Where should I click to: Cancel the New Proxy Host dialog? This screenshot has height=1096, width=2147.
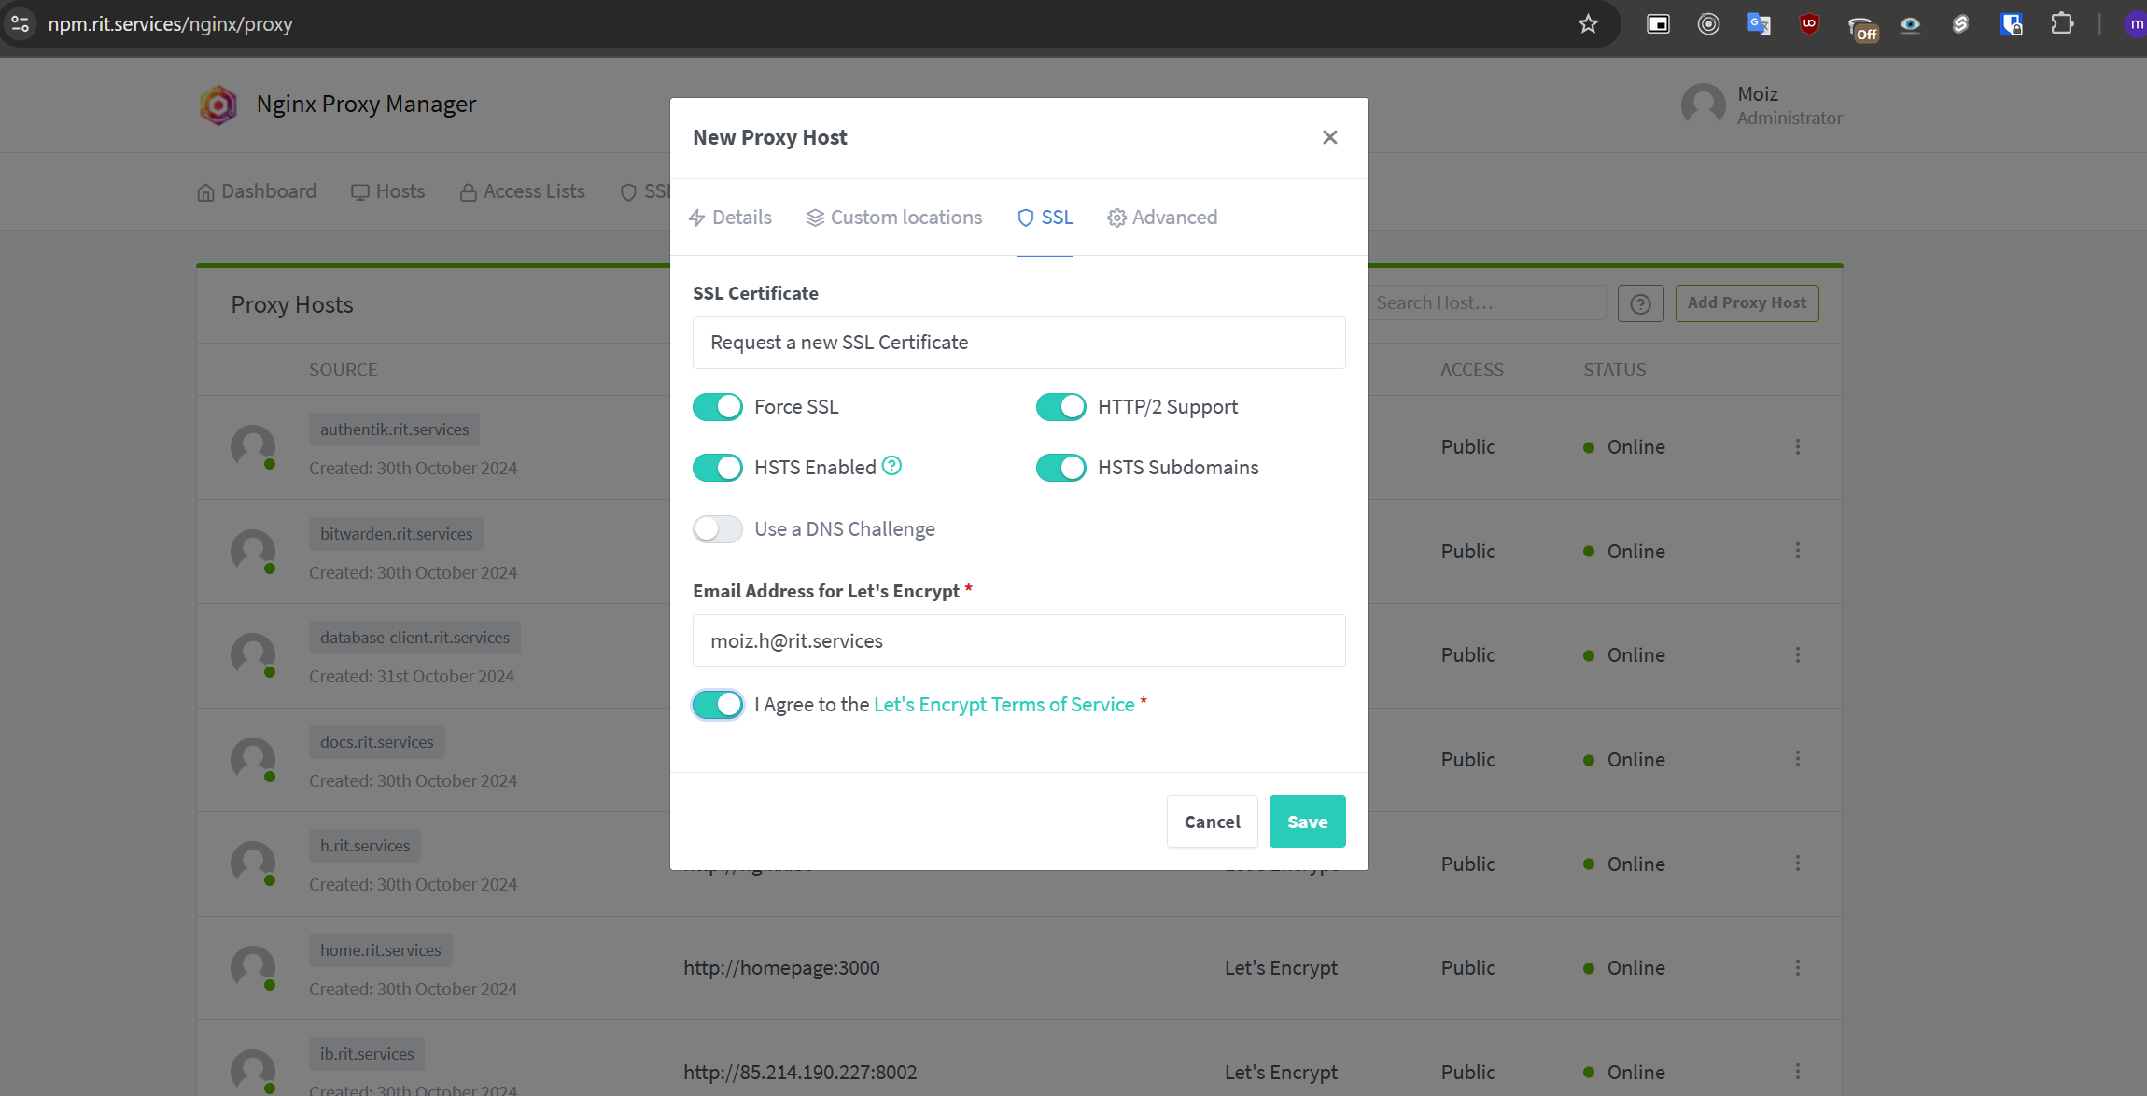(1212, 822)
